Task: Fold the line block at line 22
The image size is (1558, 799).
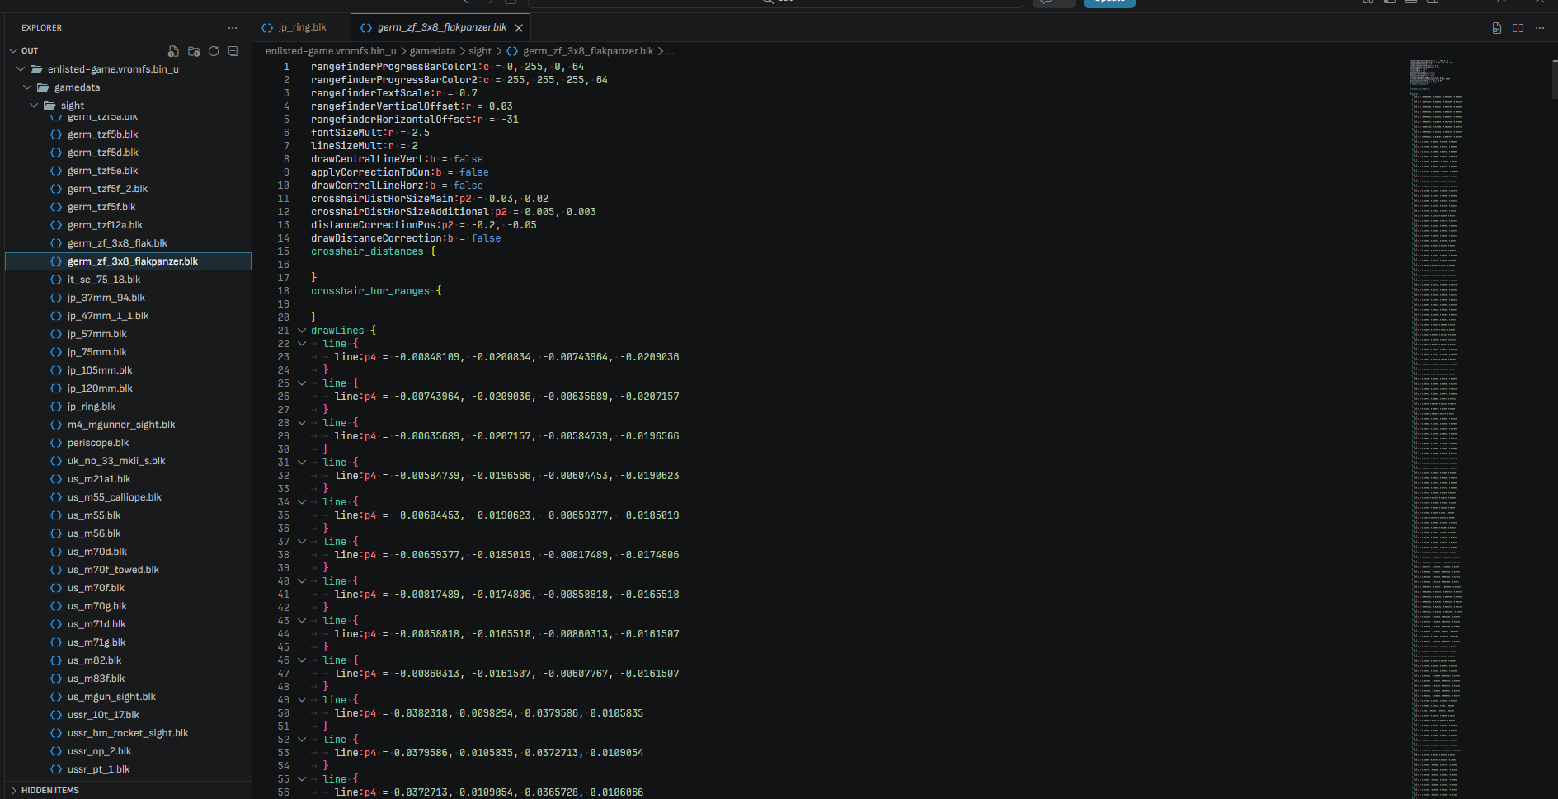Action: tap(302, 344)
